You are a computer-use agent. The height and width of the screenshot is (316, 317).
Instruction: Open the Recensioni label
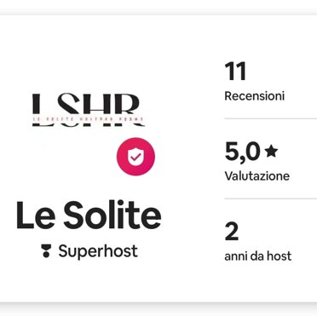coord(255,96)
